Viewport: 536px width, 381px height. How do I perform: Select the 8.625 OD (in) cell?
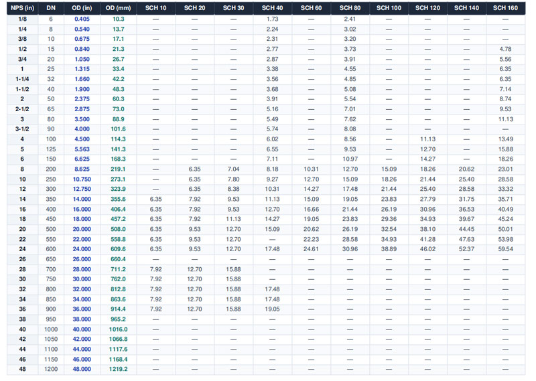click(82, 169)
